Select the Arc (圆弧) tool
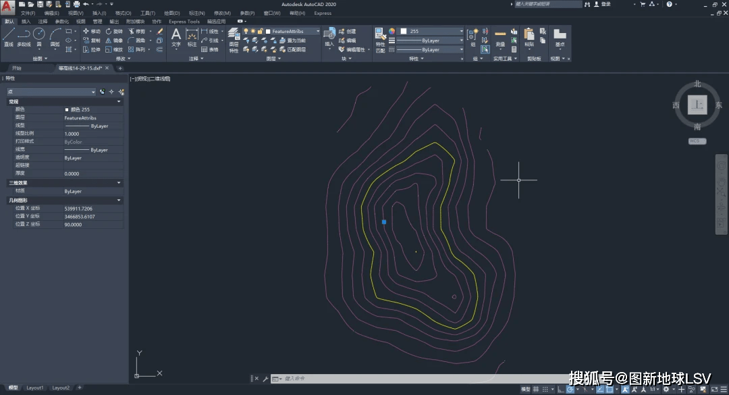The height and width of the screenshot is (395, 729). [x=55, y=37]
